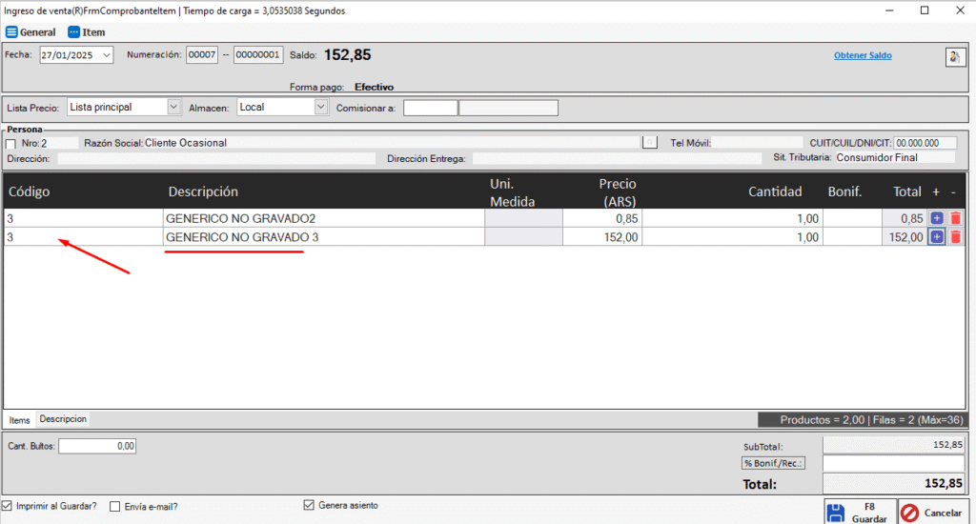The image size is (976, 524).
Task: Cancel the sale with the Cancelar button
Action: [x=933, y=513]
